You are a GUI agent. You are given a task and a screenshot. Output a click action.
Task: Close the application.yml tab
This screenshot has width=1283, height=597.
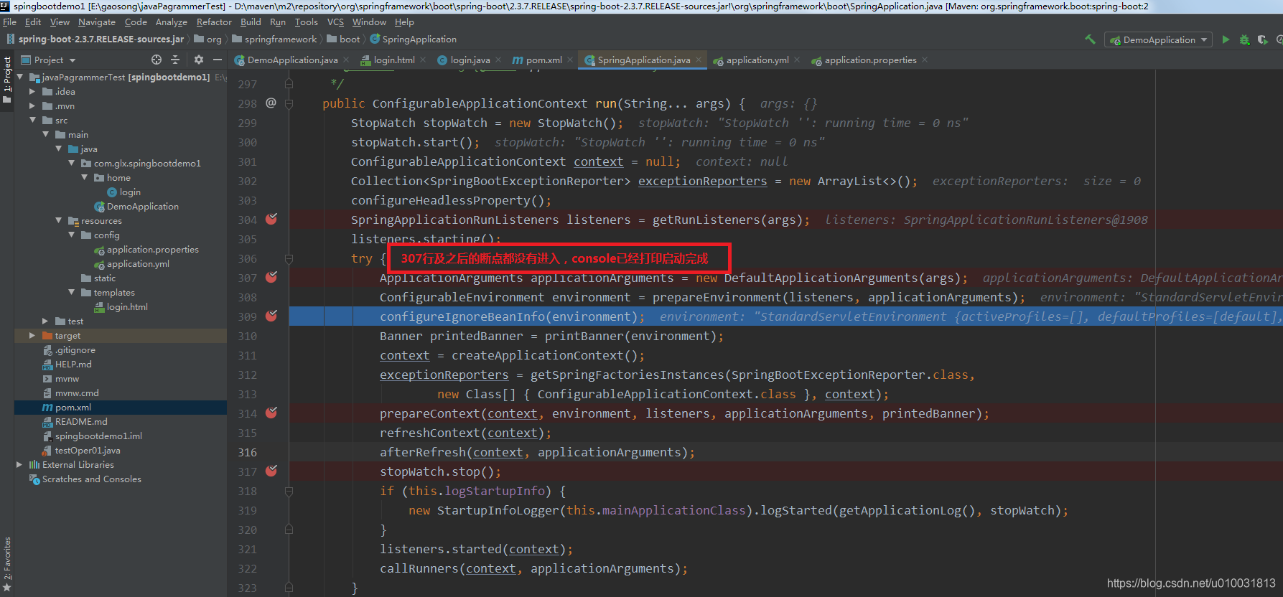click(797, 60)
